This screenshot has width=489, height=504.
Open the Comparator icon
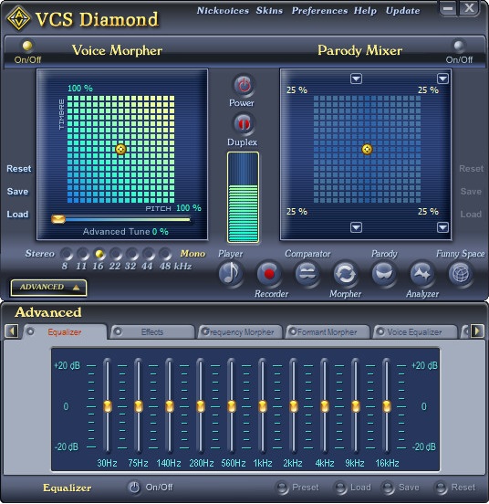coord(307,274)
